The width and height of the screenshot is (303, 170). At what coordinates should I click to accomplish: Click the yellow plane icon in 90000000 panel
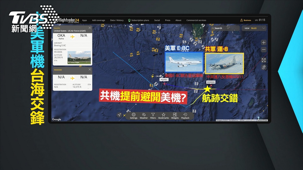pos(73,78)
